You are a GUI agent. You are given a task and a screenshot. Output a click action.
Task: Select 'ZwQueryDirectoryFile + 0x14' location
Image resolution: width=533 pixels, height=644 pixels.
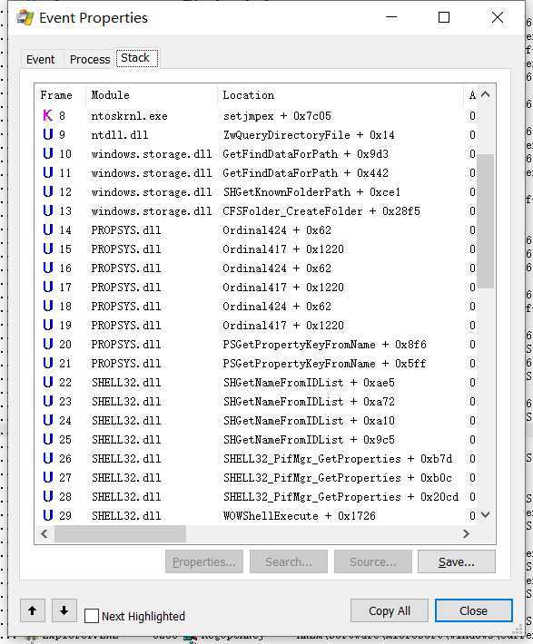point(309,135)
